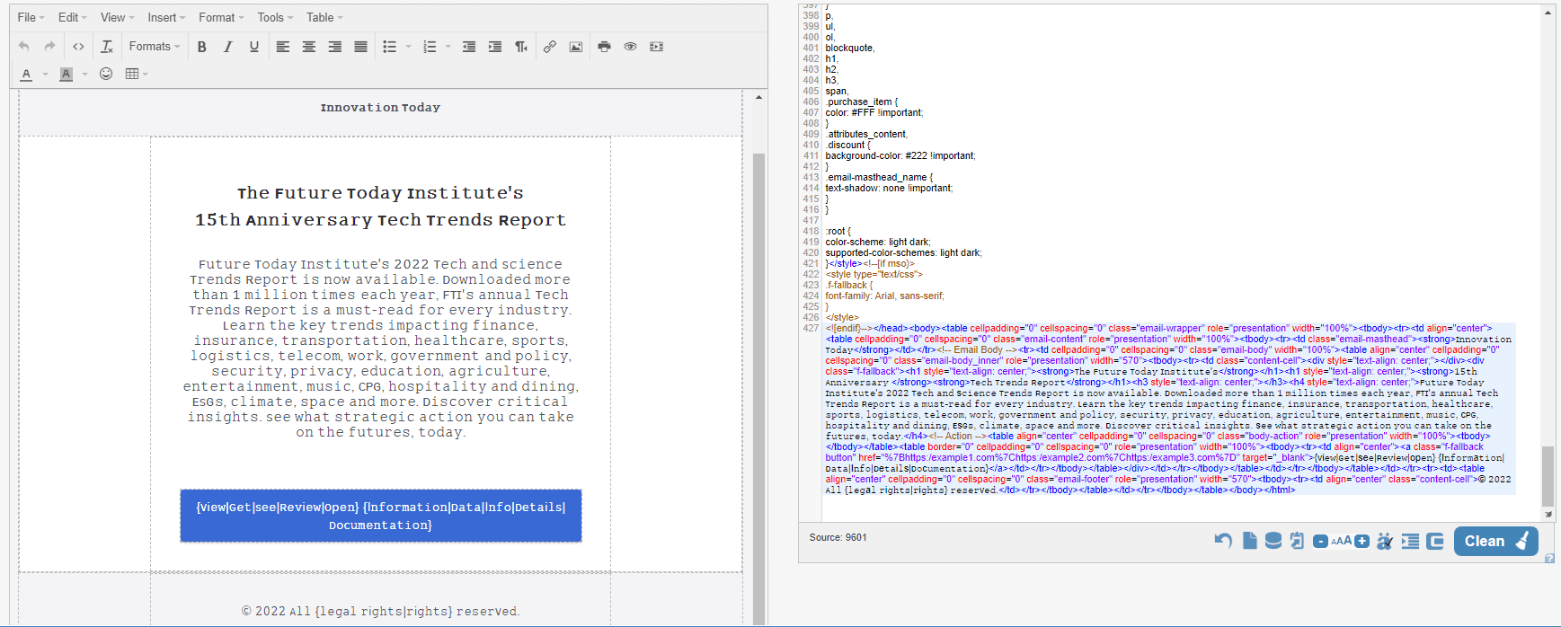The width and height of the screenshot is (1561, 627).
Task: Click the Source: 9601 status label
Action: click(838, 537)
